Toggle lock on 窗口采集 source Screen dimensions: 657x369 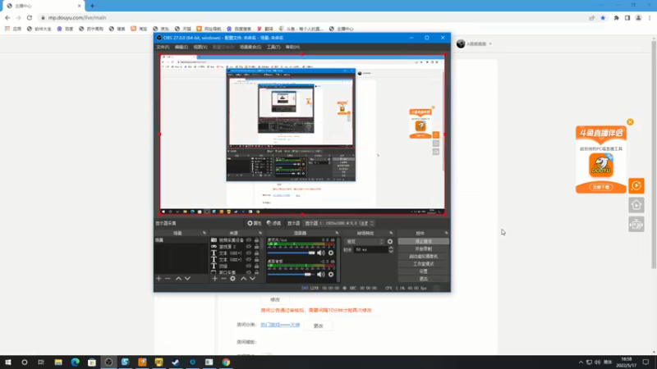(256, 272)
